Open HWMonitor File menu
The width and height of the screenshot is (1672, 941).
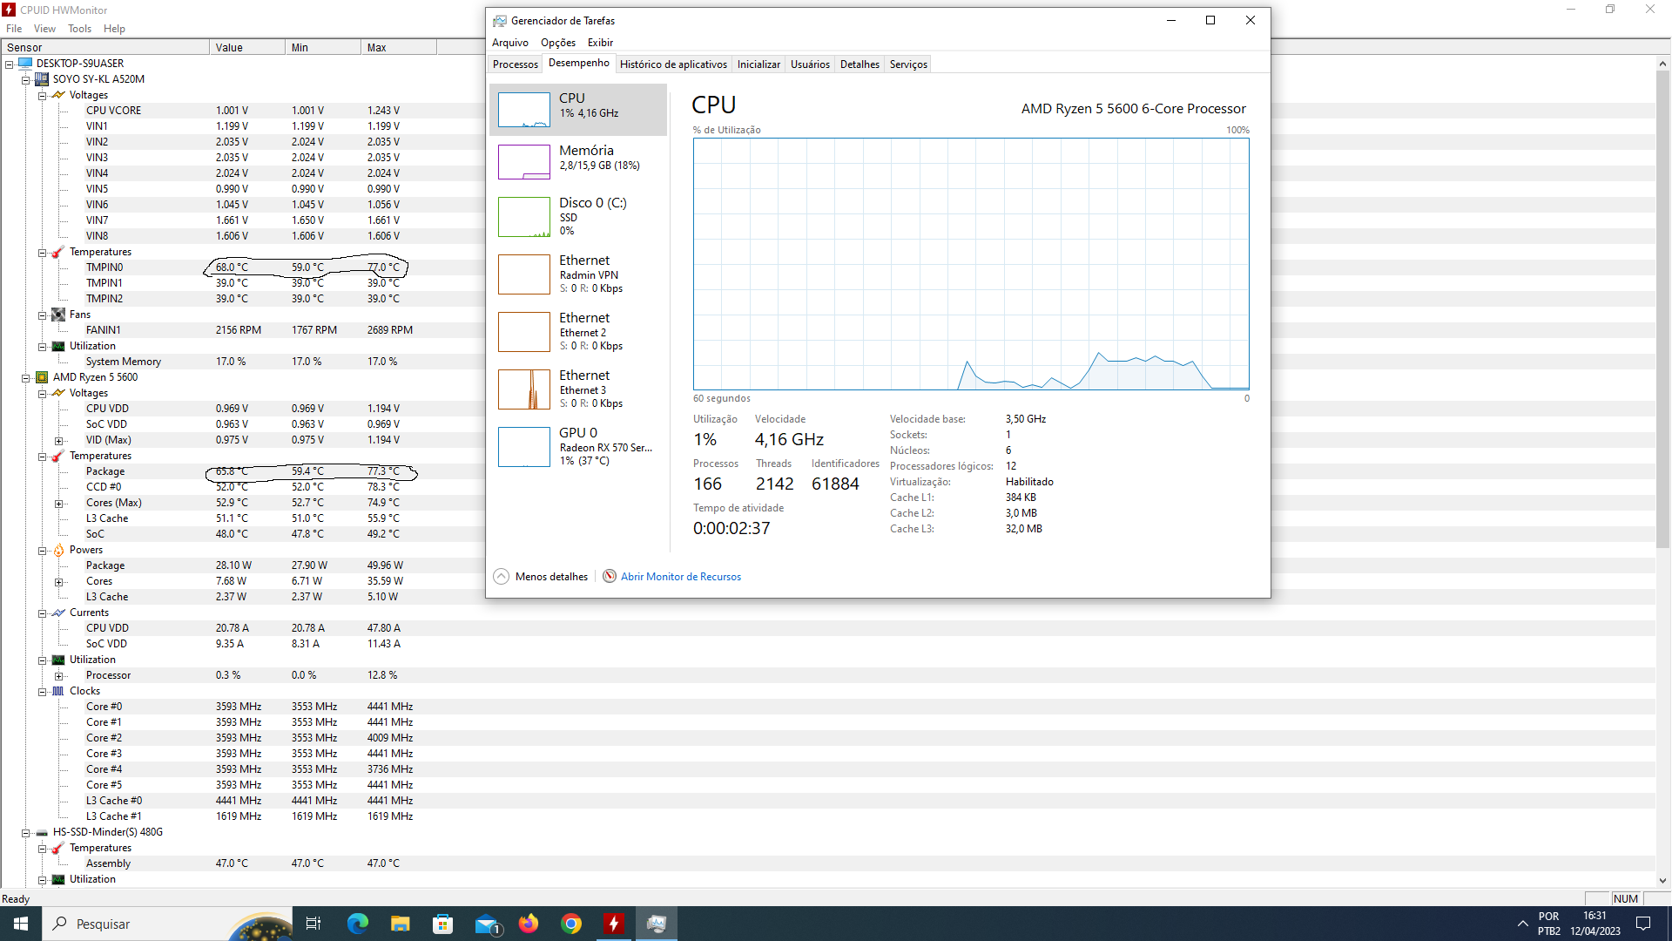[x=14, y=28]
